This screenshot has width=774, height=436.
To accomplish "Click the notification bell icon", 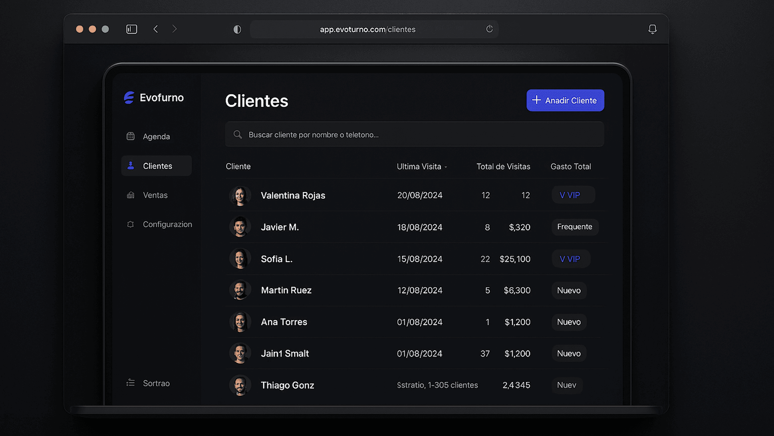I will (652, 29).
